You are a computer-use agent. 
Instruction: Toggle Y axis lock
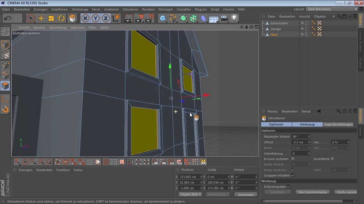[x=96, y=18]
